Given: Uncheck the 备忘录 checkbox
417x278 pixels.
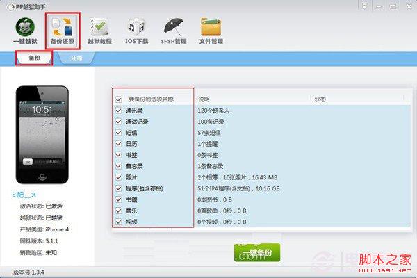Looking at the screenshot, I should point(119,166).
